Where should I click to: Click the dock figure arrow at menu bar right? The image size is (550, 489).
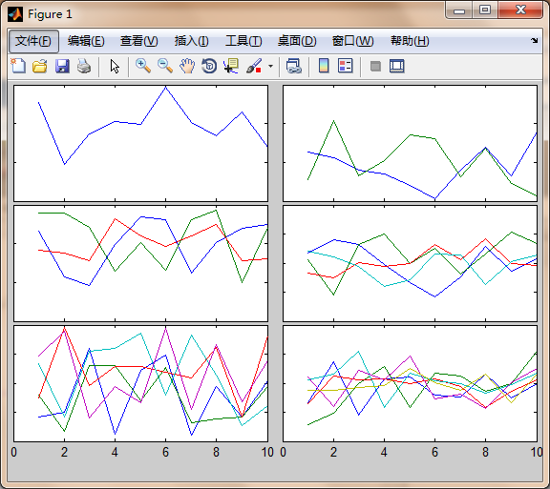tap(534, 41)
